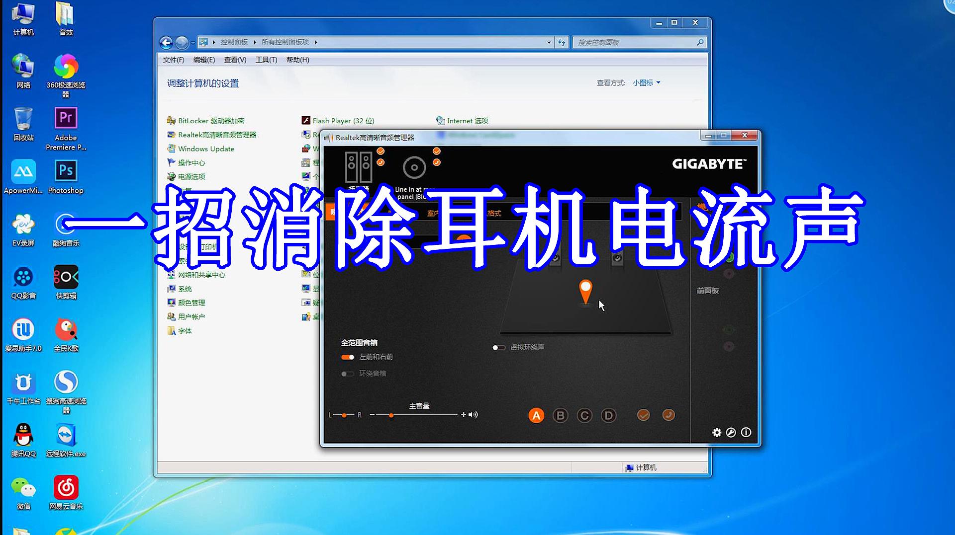The width and height of the screenshot is (955, 535).
Task: Select the speakers device icon
Action: (359, 167)
